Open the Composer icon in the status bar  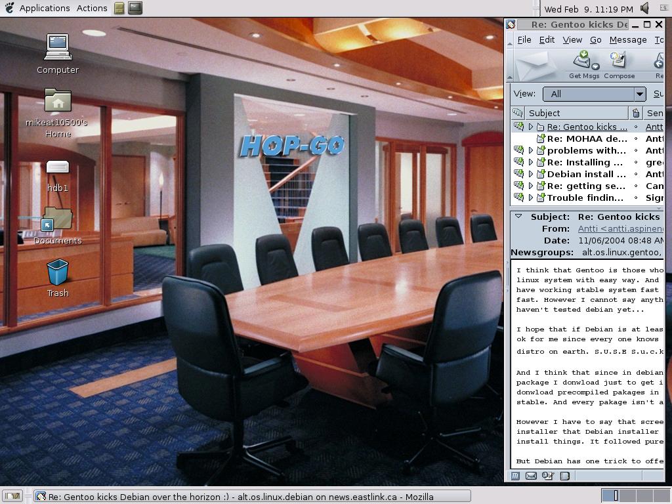548,476
